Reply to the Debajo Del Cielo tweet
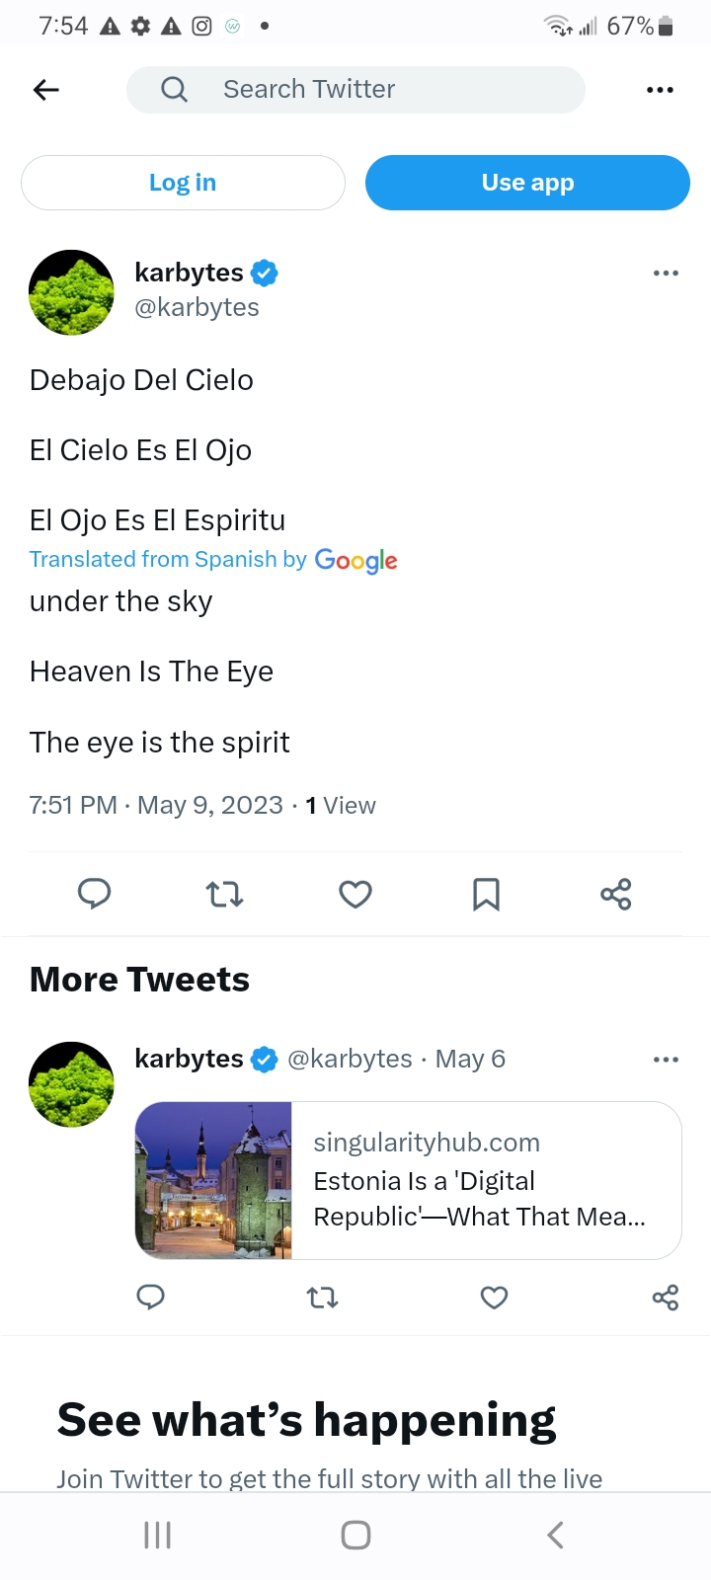The width and height of the screenshot is (711, 1580). point(94,895)
